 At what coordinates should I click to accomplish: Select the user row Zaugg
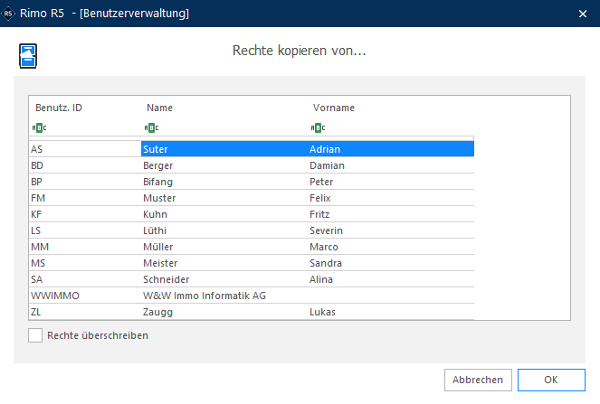pos(252,312)
